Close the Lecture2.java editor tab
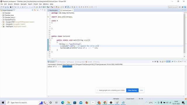 pyautogui.click(x=72, y=10)
